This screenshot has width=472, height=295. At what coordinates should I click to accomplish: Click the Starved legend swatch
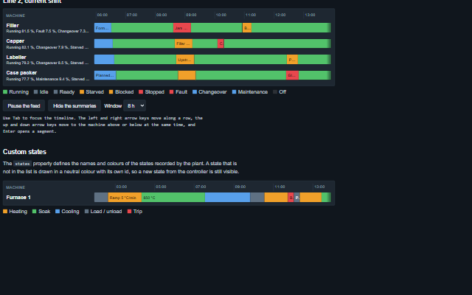click(x=82, y=91)
